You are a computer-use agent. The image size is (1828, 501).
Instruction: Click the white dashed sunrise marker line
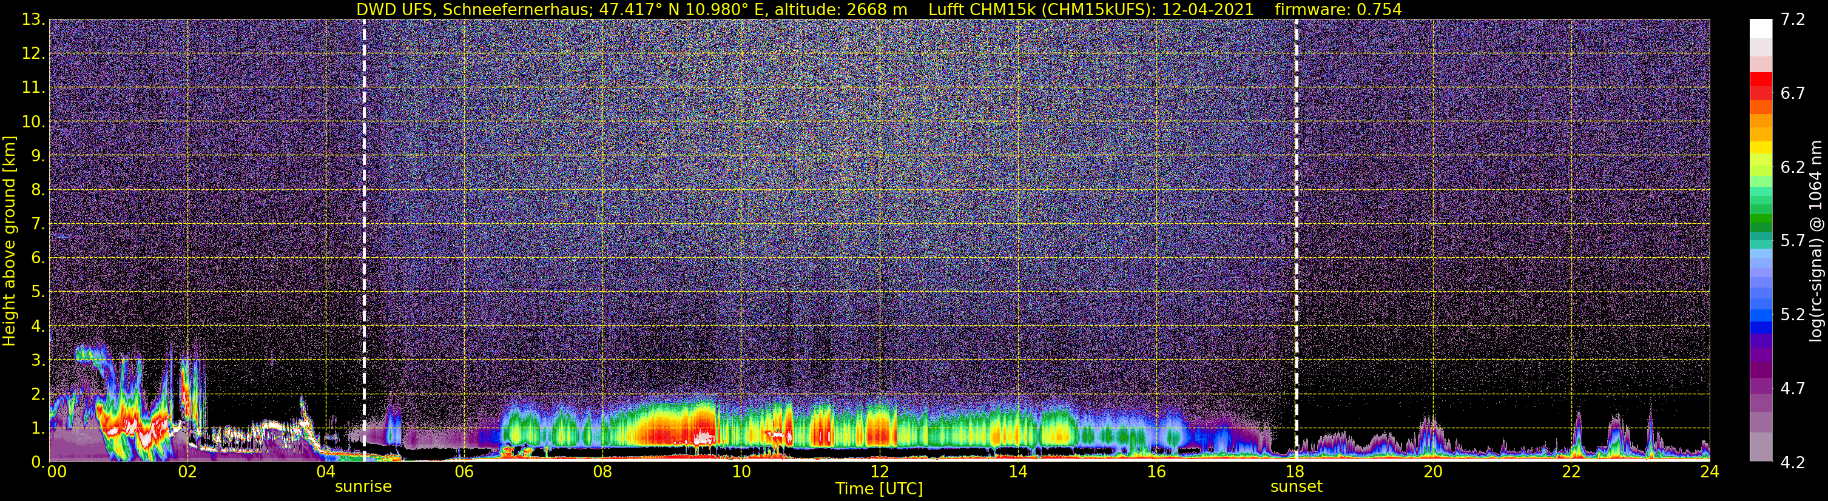click(x=364, y=241)
